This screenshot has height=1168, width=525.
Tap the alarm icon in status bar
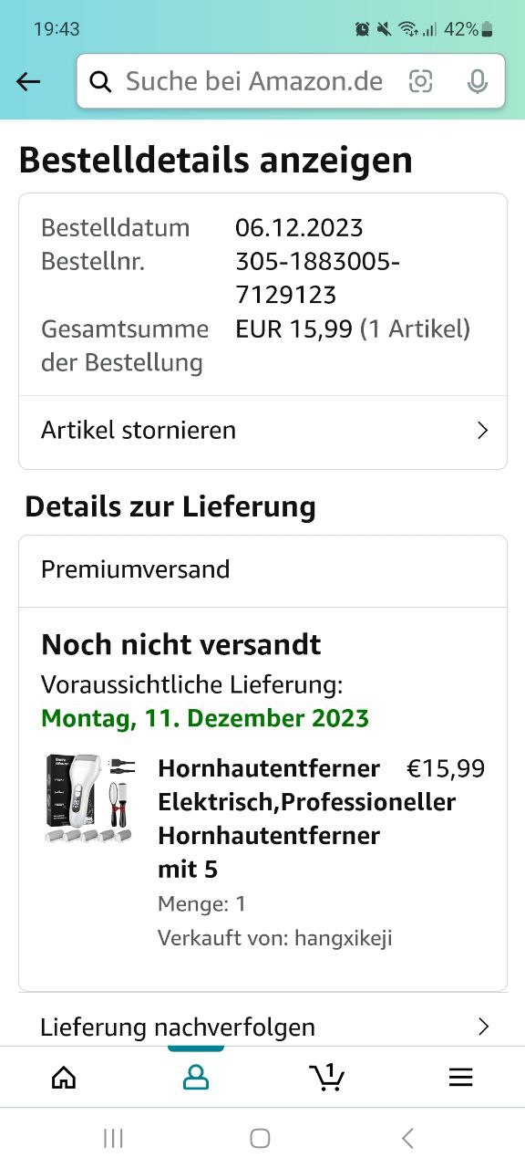pos(362,29)
